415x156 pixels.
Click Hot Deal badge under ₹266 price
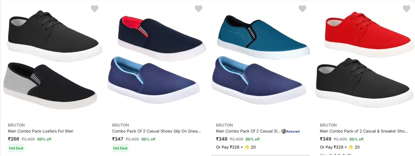[x=16, y=148]
